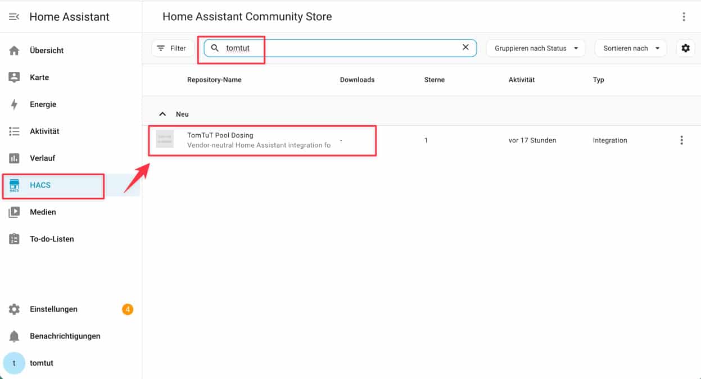Open the tomtut user profile
The width and height of the screenshot is (701, 379).
pos(42,363)
